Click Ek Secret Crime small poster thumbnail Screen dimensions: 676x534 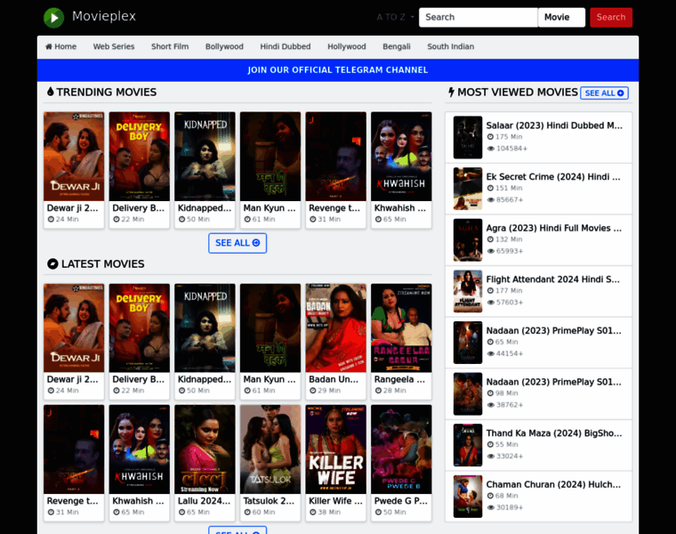tap(468, 189)
